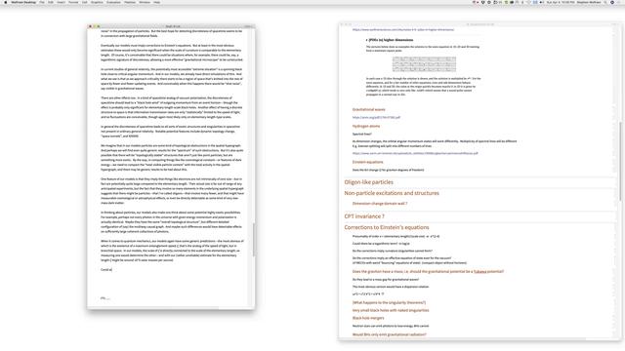Viewport: 625px width, 351px height.
Task: Open the Graphics menu
Action: coord(97,2)
